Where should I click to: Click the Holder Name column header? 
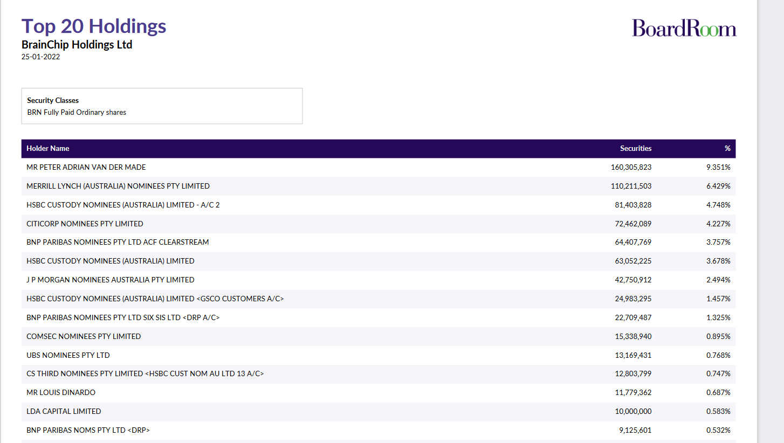pos(48,148)
